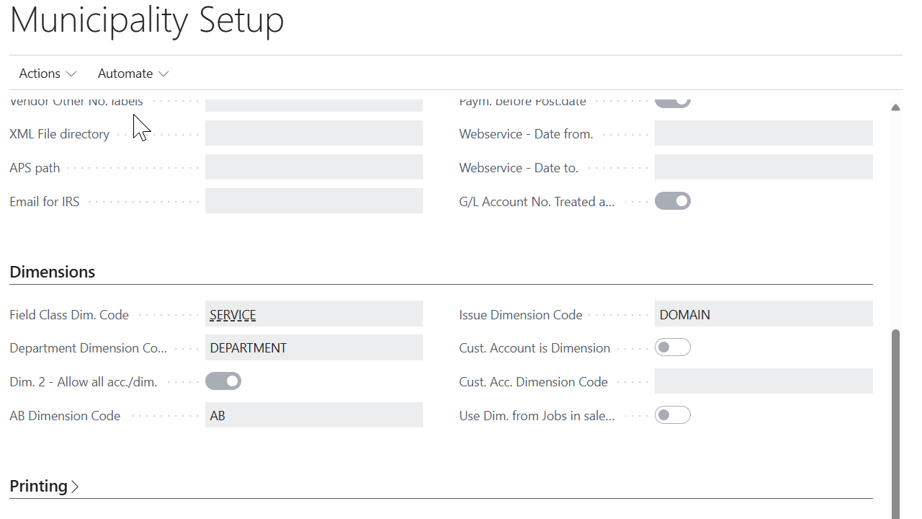922x519 pixels.
Task: Disable G/L Account No. Treated toggle
Action: click(672, 201)
